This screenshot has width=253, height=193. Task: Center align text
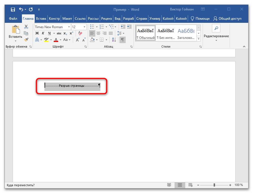98,33
